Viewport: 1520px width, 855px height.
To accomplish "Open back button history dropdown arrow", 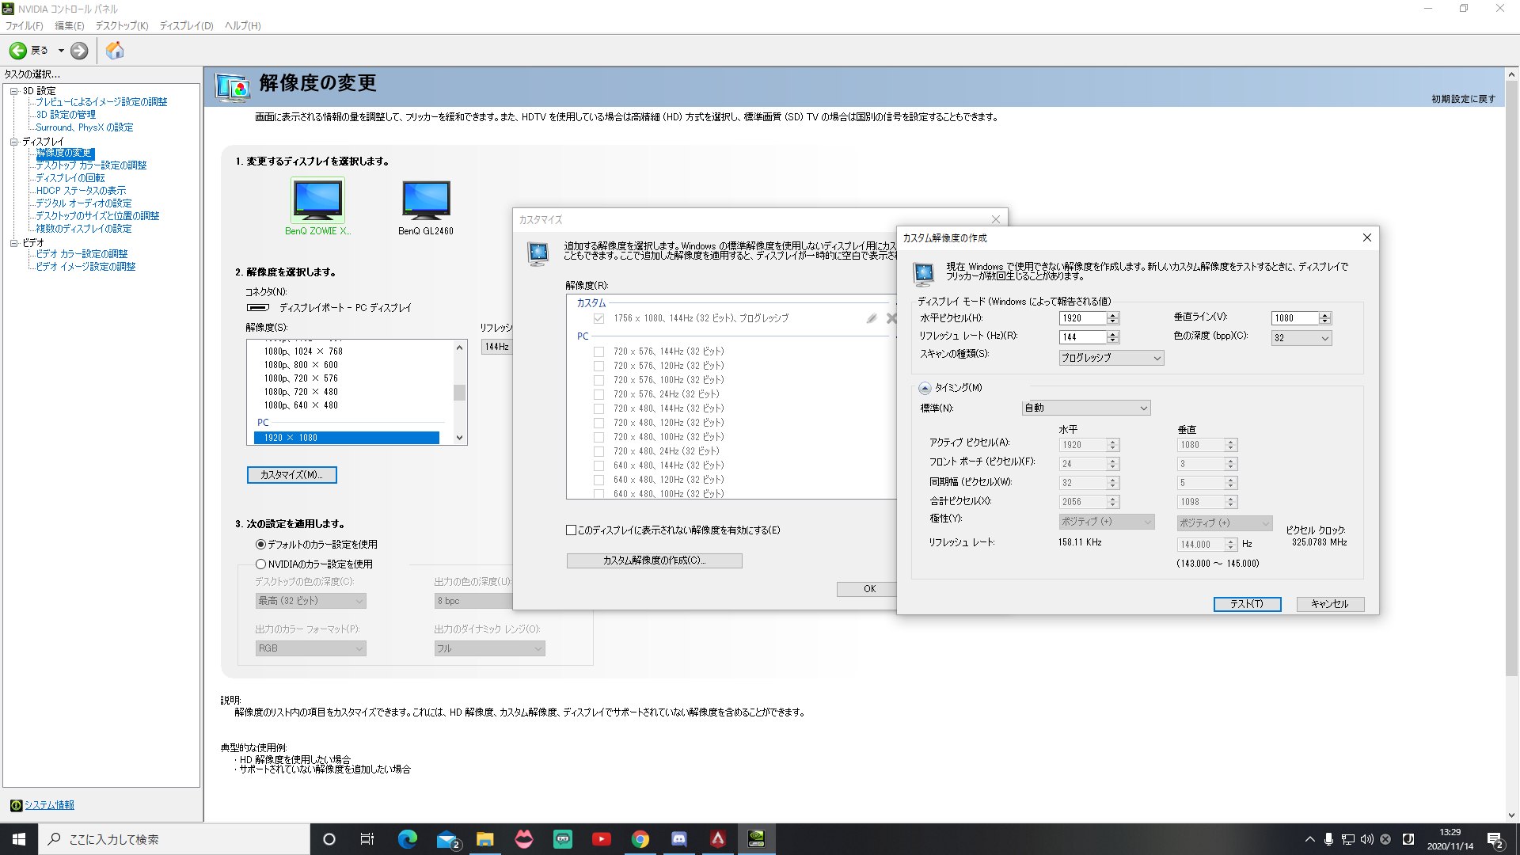I will coord(61,51).
